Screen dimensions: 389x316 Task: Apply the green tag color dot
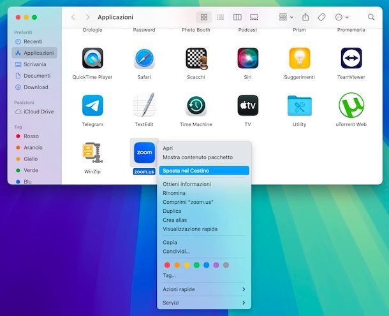(196, 265)
